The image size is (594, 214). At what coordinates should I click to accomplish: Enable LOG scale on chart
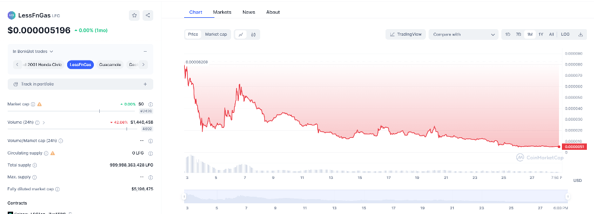coord(565,34)
